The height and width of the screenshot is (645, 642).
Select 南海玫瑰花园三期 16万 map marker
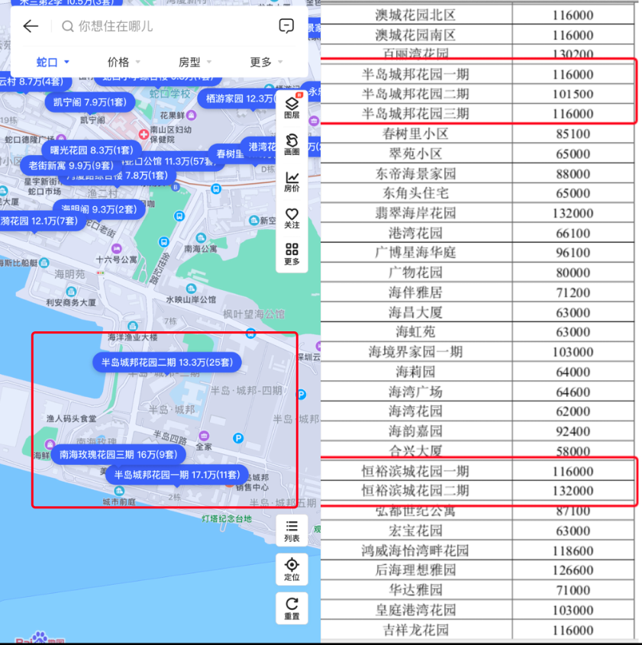pos(118,454)
